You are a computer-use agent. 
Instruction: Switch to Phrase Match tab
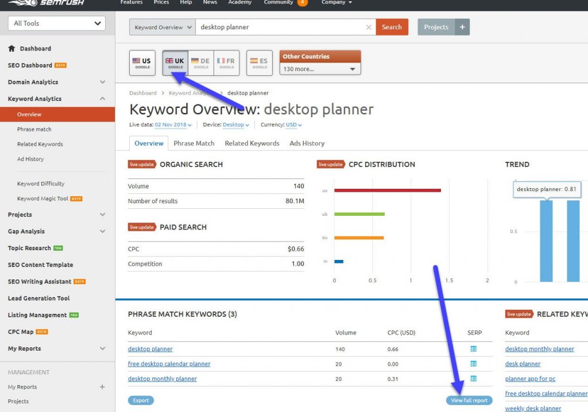pos(194,143)
